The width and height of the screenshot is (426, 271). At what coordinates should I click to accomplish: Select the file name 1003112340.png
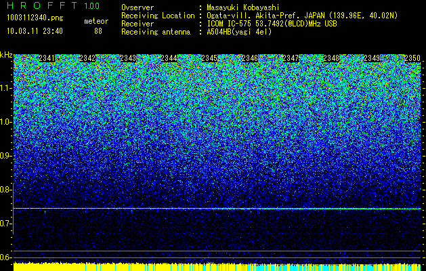click(x=35, y=18)
